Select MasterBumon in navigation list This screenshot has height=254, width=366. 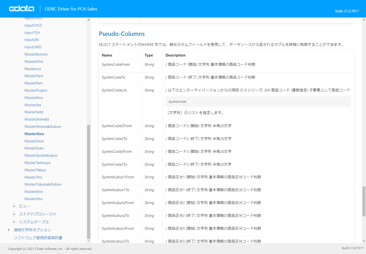coord(36,54)
